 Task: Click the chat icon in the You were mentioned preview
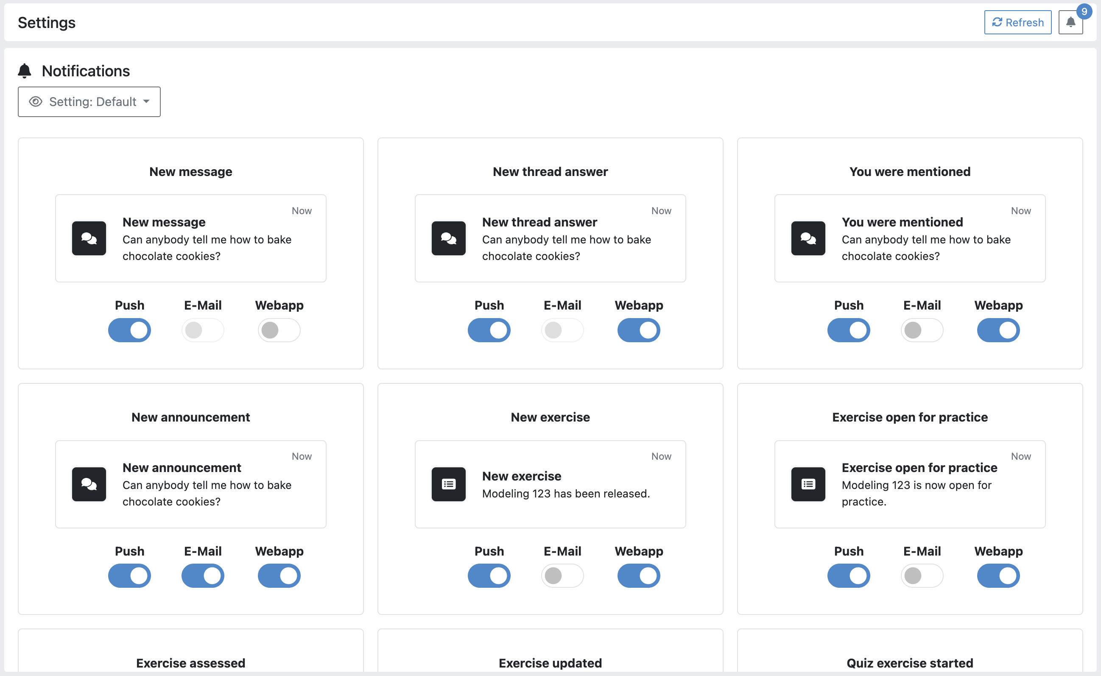click(808, 238)
